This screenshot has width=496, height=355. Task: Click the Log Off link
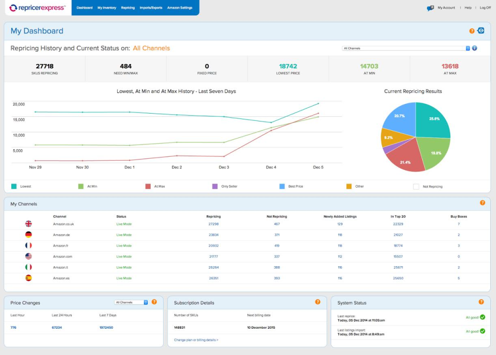click(x=485, y=8)
